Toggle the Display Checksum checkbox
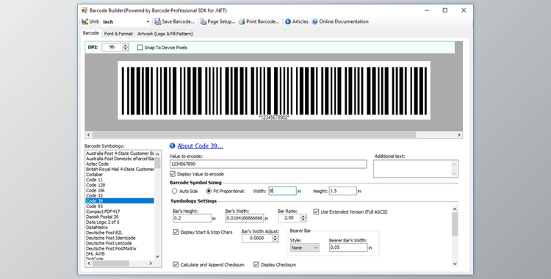 (x=256, y=264)
